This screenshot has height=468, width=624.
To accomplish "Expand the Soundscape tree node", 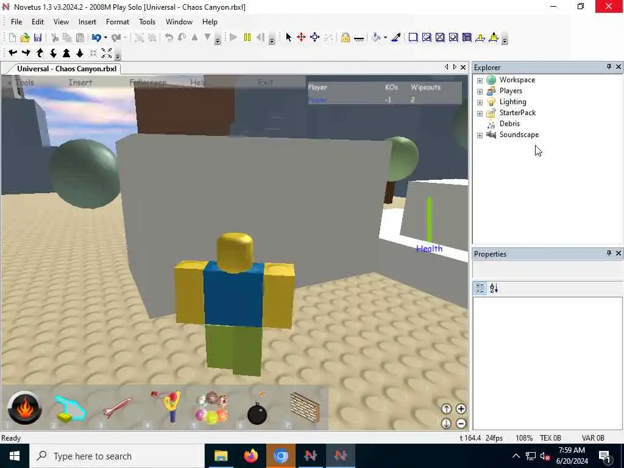I will pos(480,135).
